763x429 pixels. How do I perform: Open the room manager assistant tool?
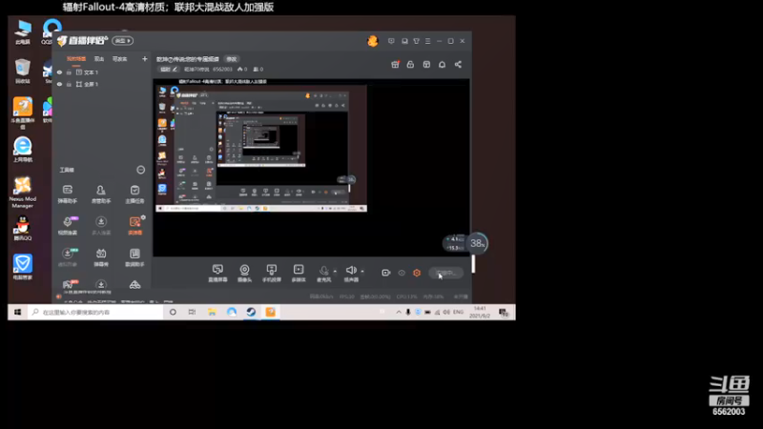point(101,194)
